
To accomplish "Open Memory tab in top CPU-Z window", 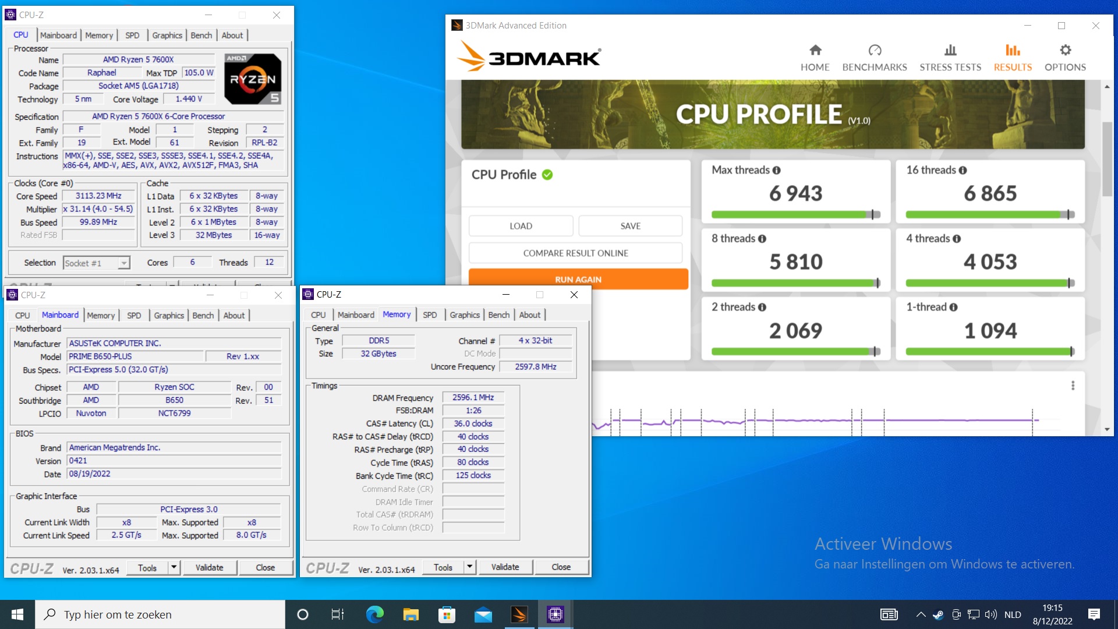I will tap(99, 36).
